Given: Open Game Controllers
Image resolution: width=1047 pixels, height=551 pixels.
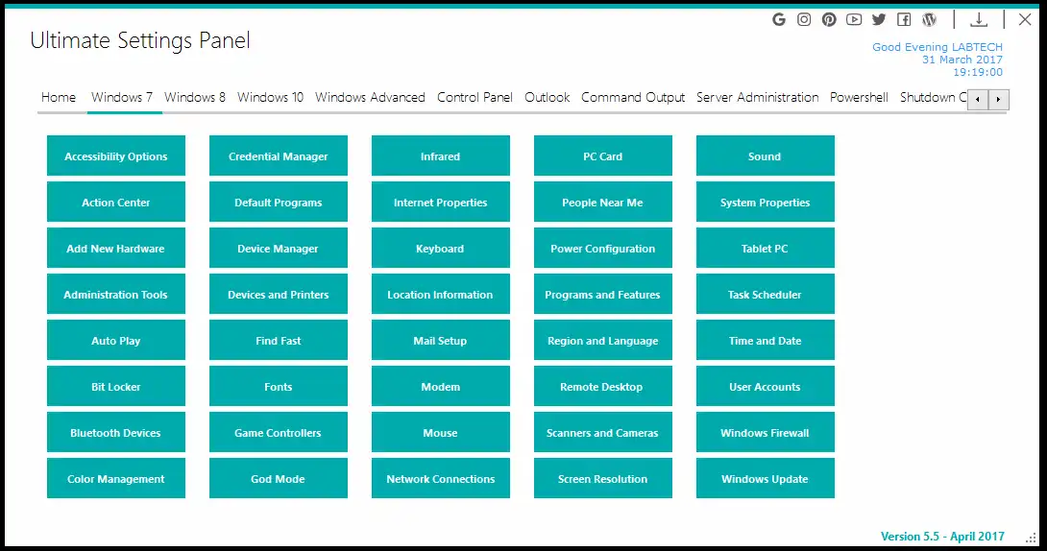Looking at the screenshot, I should 279,432.
